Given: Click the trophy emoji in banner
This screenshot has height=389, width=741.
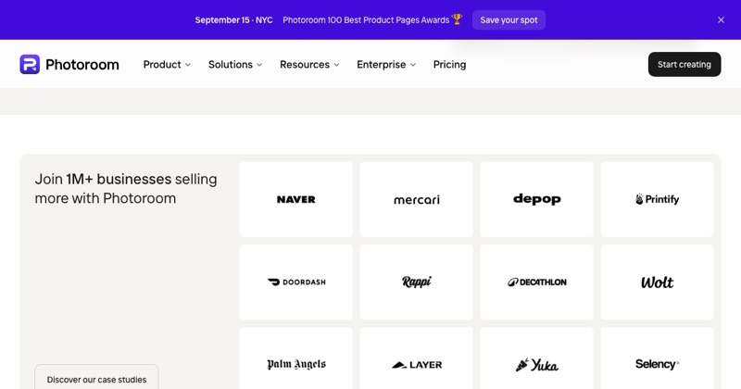Looking at the screenshot, I should [x=457, y=19].
